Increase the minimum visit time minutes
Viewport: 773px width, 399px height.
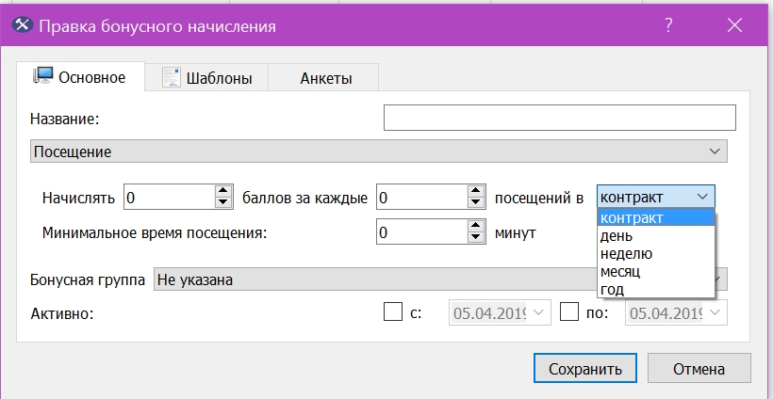pos(476,226)
